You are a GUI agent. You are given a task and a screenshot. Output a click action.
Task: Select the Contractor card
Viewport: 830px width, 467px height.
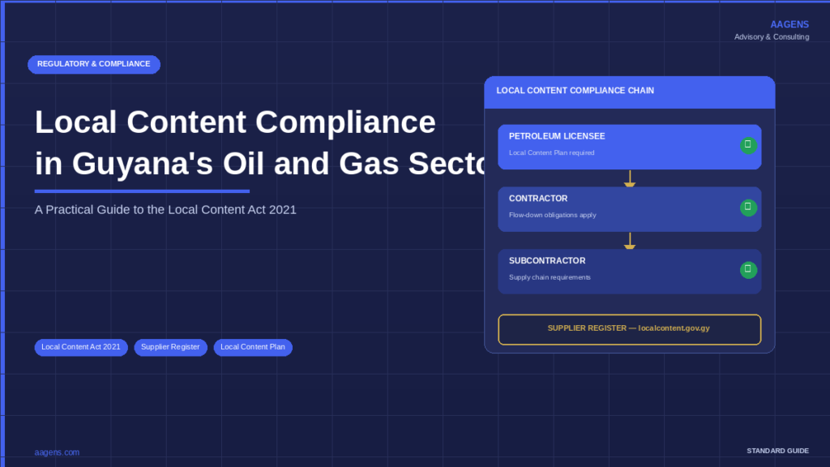click(629, 209)
